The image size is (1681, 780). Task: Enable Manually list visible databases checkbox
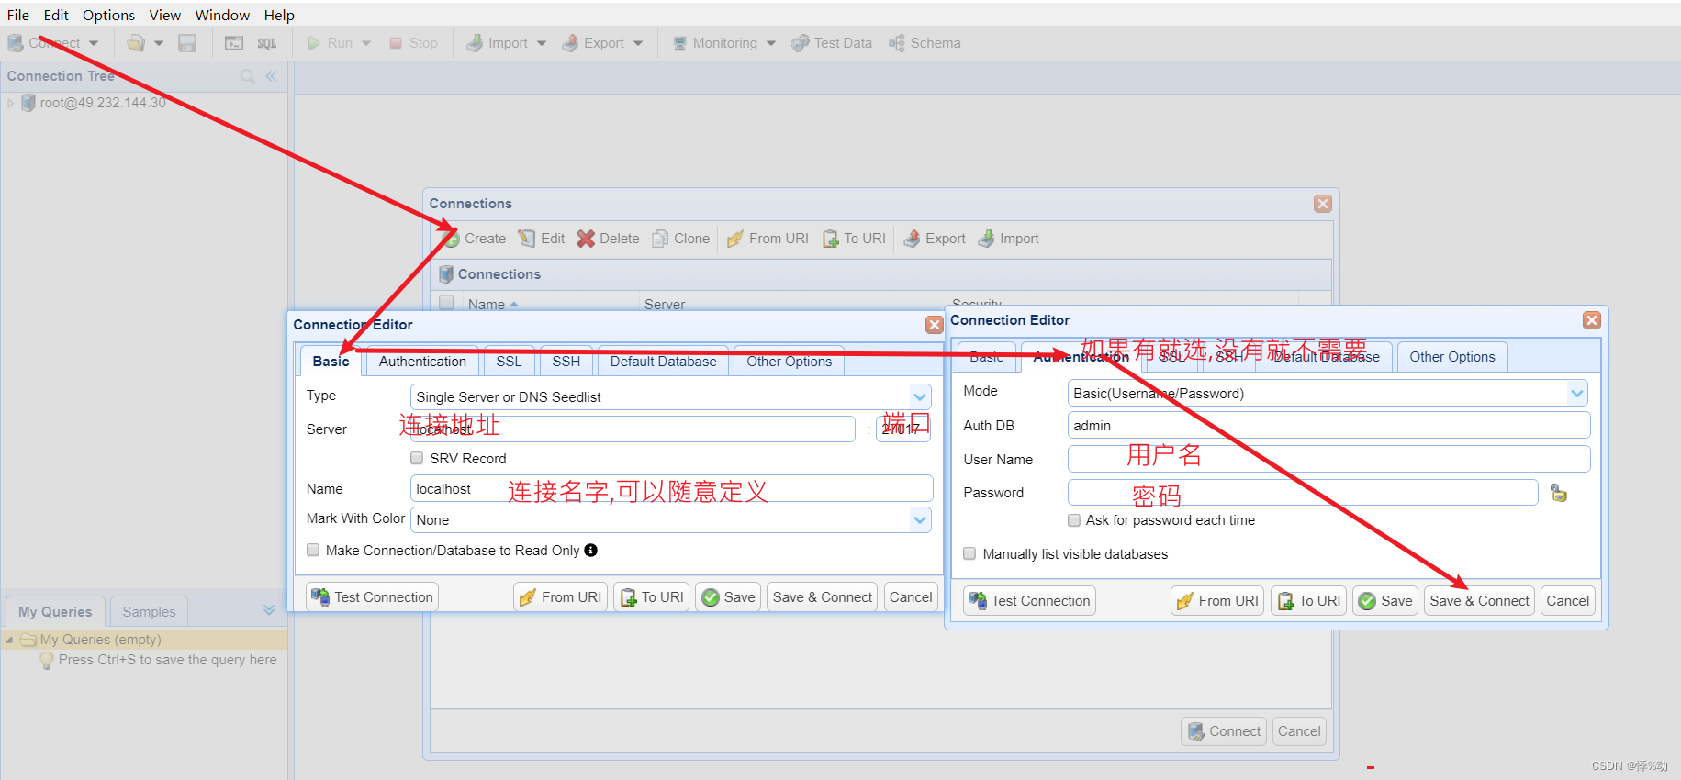969,553
